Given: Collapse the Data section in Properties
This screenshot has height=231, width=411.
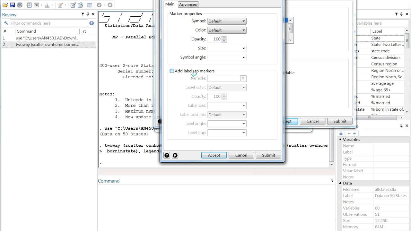Looking at the screenshot, I should pos(340,183).
